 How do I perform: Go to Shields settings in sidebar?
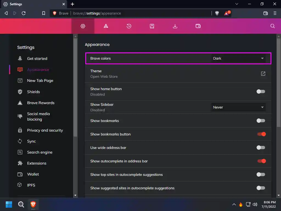(33, 92)
